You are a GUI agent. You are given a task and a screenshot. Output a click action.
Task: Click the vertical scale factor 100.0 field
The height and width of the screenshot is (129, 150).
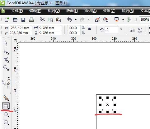(x=74, y=33)
